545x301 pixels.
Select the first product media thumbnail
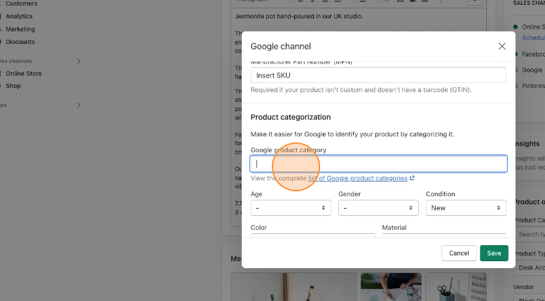click(x=294, y=287)
